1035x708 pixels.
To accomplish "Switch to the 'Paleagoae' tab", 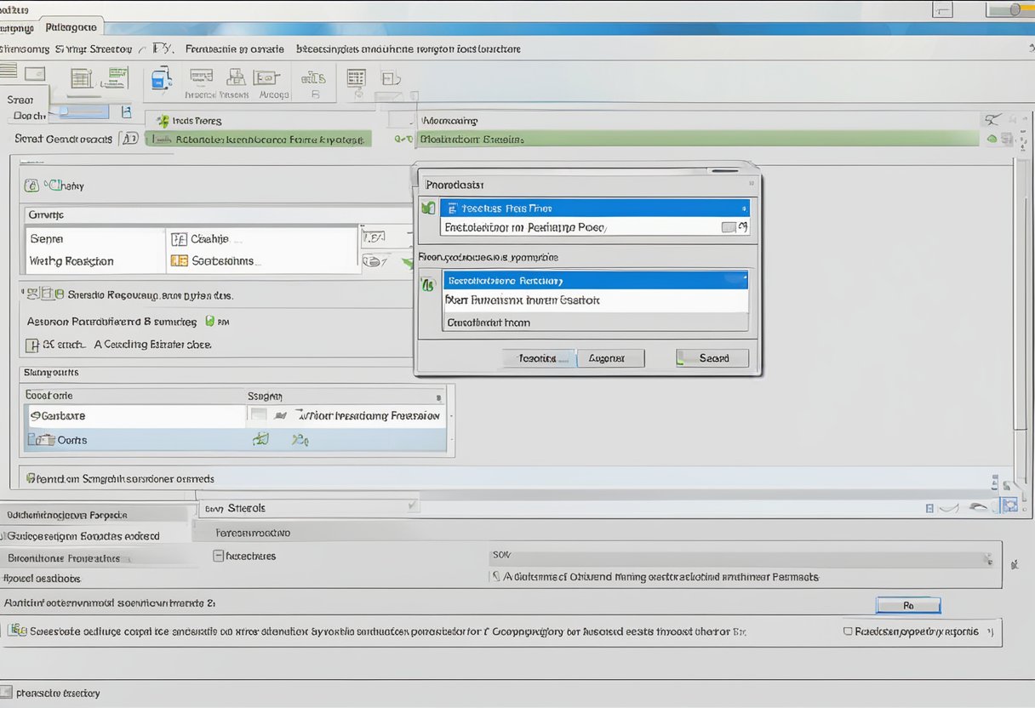I will point(71,27).
